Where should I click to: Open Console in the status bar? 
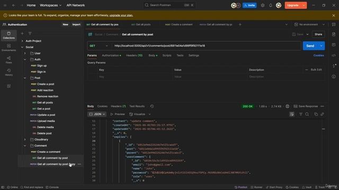[x=52, y=187]
